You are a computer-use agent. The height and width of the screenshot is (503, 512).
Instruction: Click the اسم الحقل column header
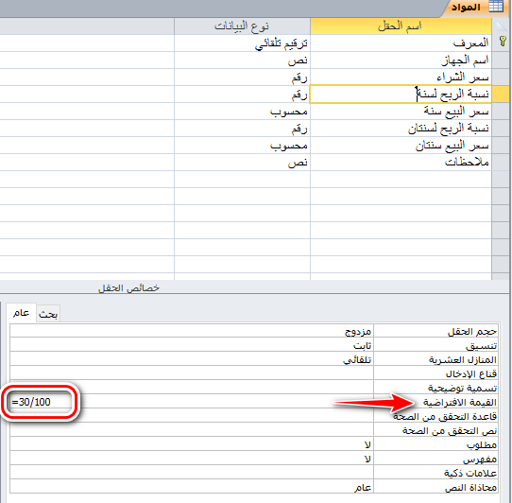coord(401,26)
